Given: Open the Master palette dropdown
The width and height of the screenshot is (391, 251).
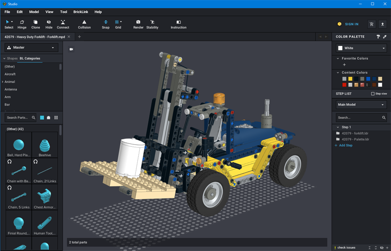Looking at the screenshot, I should point(31,47).
